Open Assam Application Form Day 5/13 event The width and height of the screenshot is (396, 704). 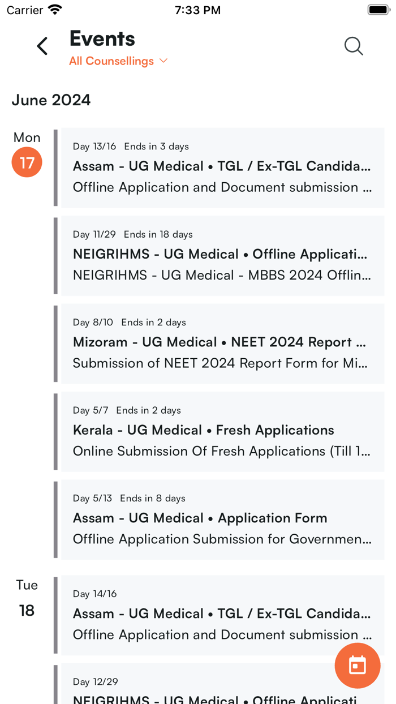(222, 519)
